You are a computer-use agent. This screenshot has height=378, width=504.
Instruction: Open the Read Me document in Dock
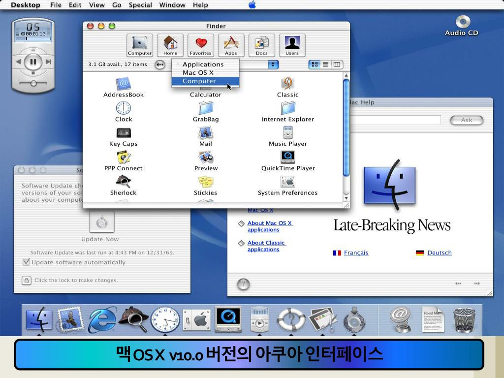pyautogui.click(x=433, y=319)
